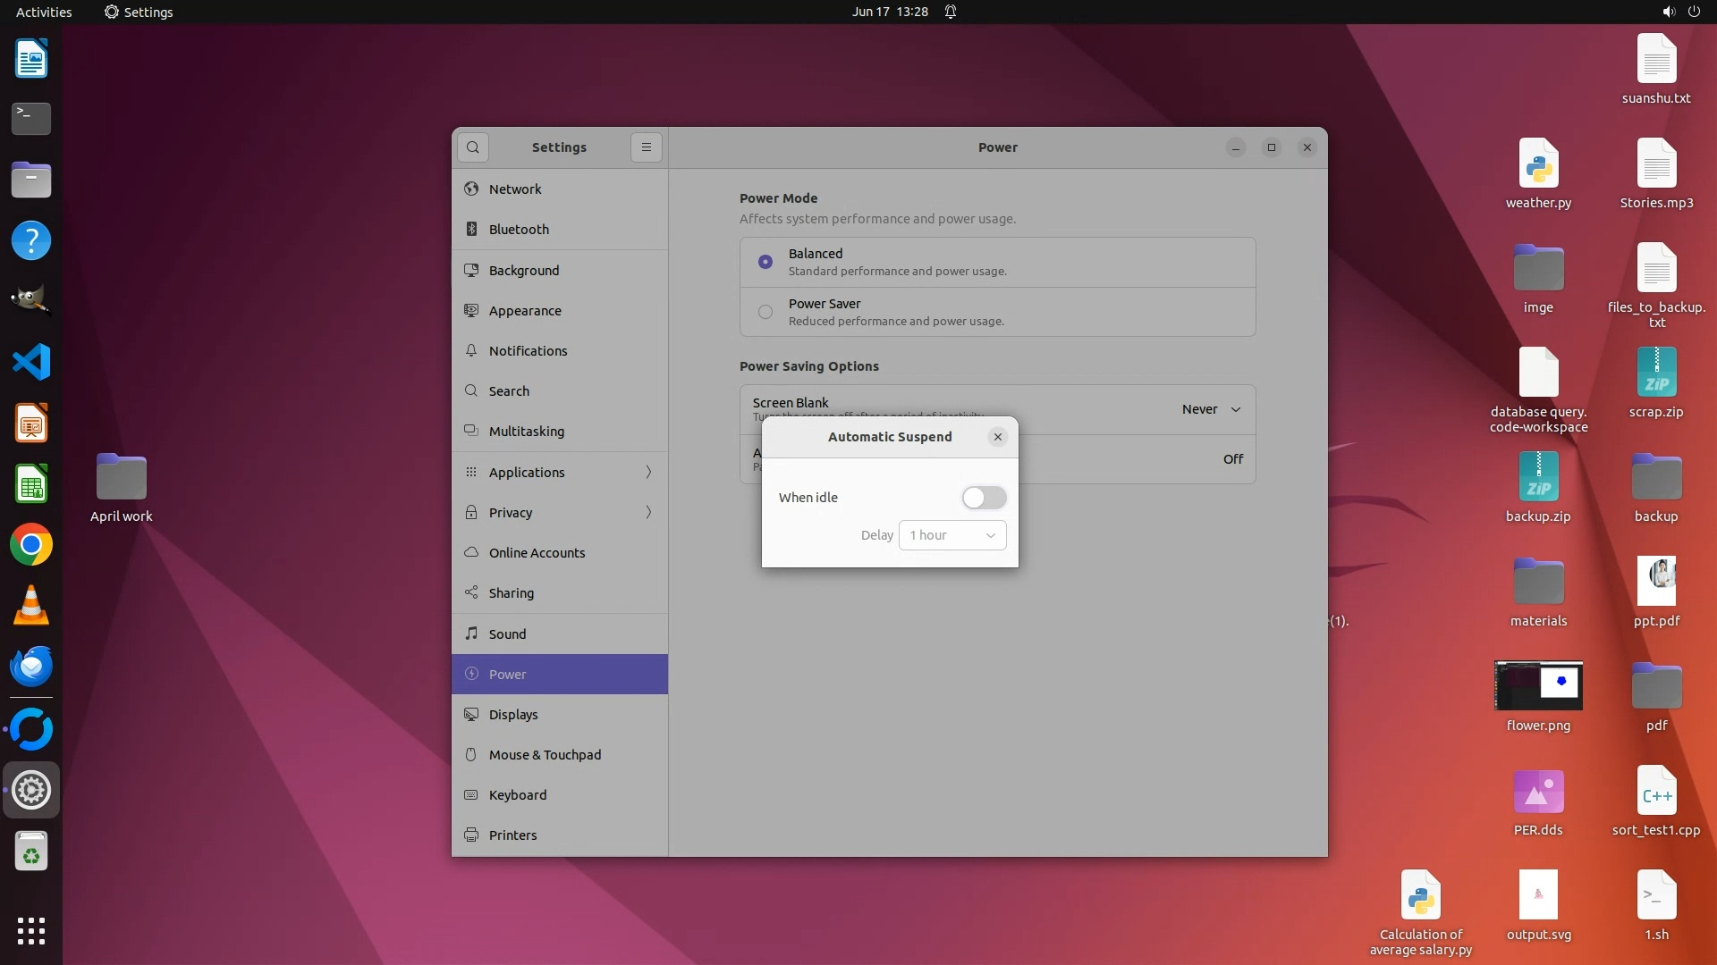Open Visual Studio Code from dock
Viewport: 1717px width, 965px height.
pyautogui.click(x=31, y=363)
